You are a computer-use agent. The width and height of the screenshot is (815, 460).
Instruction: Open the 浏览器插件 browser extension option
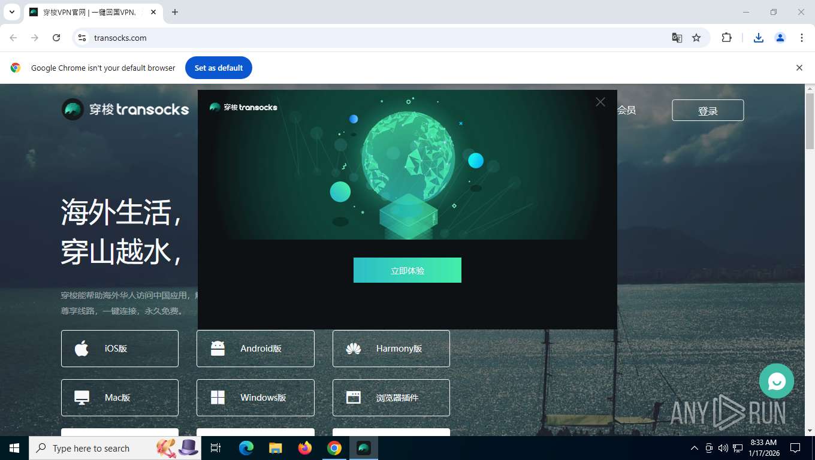click(x=391, y=398)
